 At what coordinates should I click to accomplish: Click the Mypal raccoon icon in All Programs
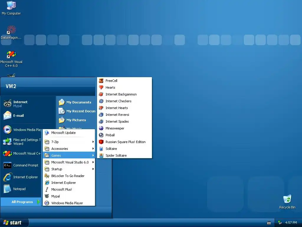pyautogui.click(x=47, y=196)
